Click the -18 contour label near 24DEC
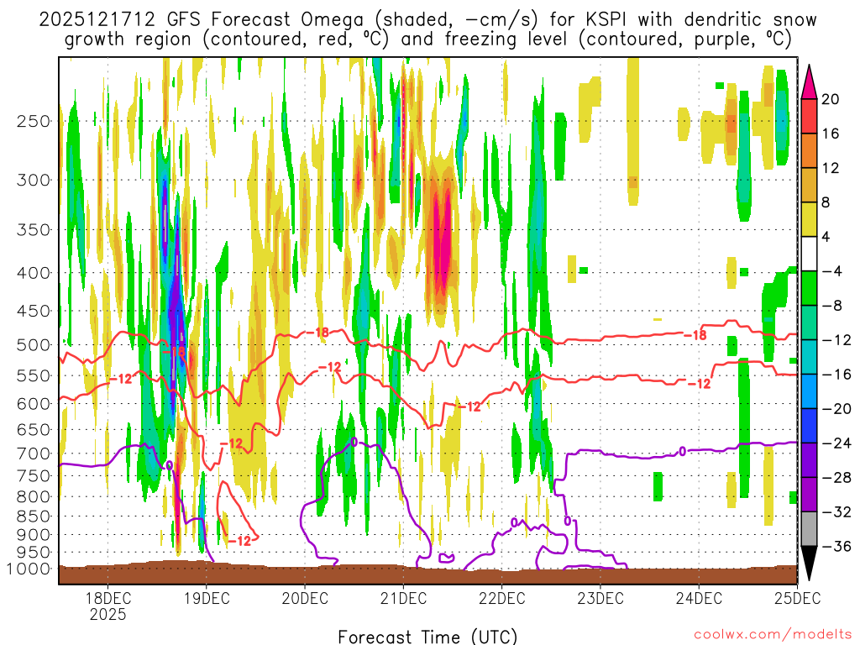This screenshot has height=645, width=860. click(695, 334)
